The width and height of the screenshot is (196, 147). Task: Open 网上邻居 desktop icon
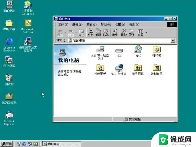coord(9,62)
